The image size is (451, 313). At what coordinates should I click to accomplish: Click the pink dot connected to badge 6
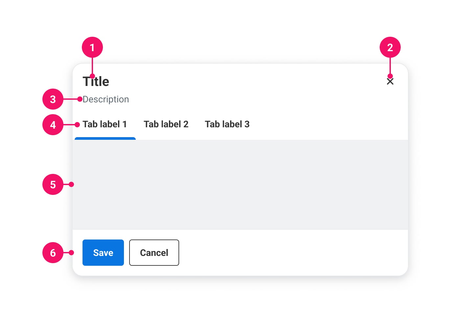pos(71,253)
